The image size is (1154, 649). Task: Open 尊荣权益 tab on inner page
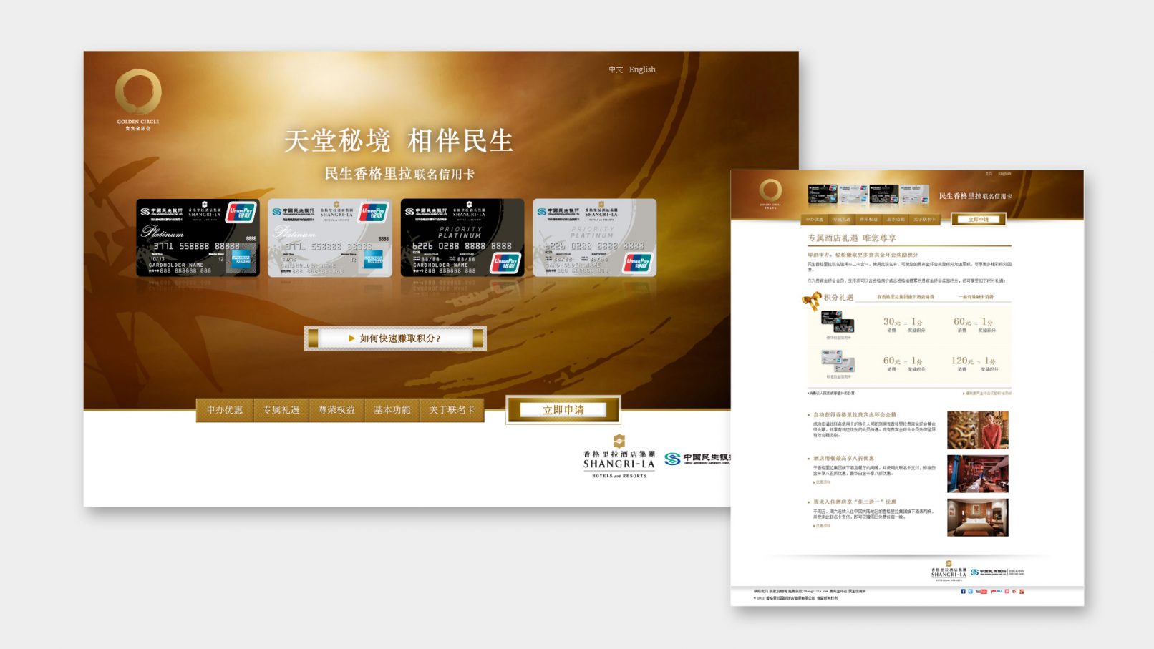click(868, 219)
